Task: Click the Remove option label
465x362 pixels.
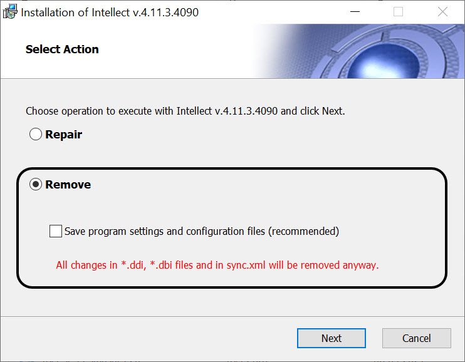Action: coord(68,185)
